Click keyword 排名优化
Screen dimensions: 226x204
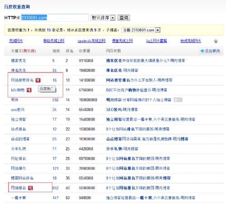(x=19, y=70)
